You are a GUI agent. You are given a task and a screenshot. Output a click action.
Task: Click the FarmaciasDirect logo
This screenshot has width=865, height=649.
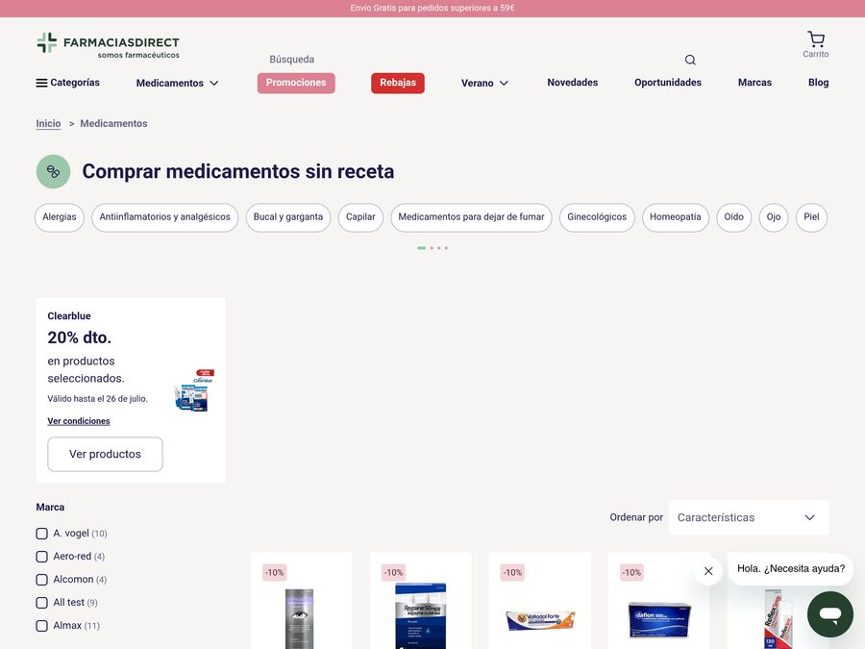point(108,45)
